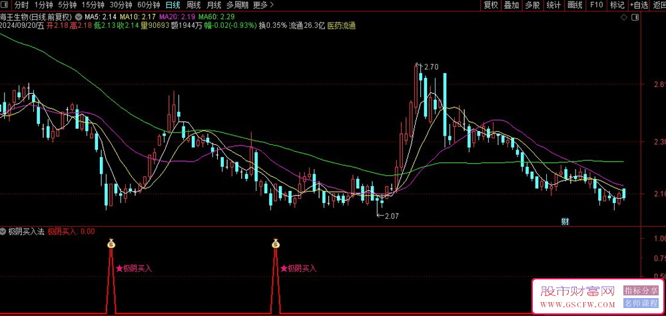The width and height of the screenshot is (666, 316).
Task: Click the date 2024/09/20/五
Action: [22, 26]
